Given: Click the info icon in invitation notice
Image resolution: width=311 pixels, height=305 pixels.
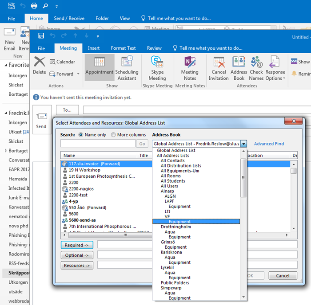Looking at the screenshot, I should coord(36,97).
